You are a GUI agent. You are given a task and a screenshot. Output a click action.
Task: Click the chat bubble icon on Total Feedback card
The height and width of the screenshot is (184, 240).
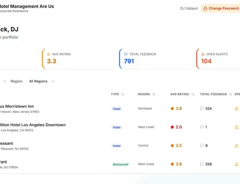(126, 54)
